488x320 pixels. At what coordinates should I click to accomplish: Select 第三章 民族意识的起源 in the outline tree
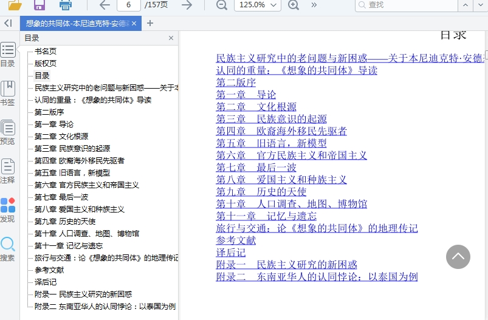(x=72, y=148)
